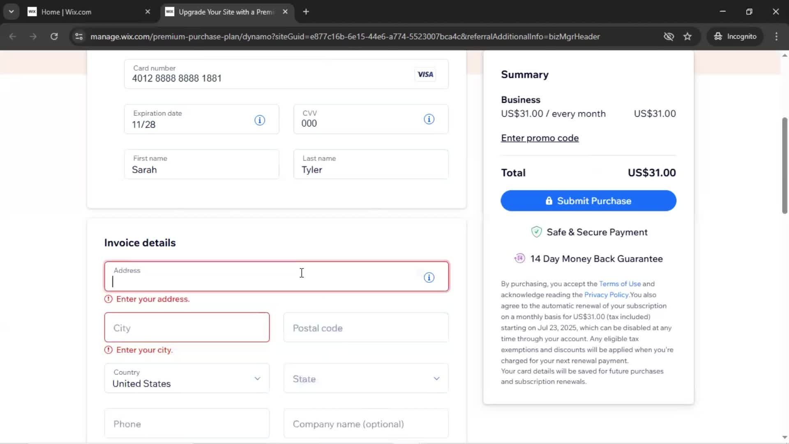This screenshot has width=789, height=444.
Task: Click into the Card number field
Action: point(286,74)
